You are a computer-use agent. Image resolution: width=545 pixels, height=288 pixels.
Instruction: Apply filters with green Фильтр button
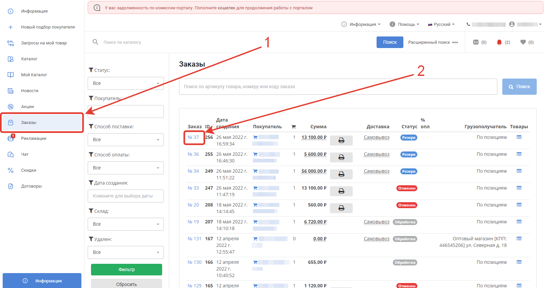pos(126,269)
